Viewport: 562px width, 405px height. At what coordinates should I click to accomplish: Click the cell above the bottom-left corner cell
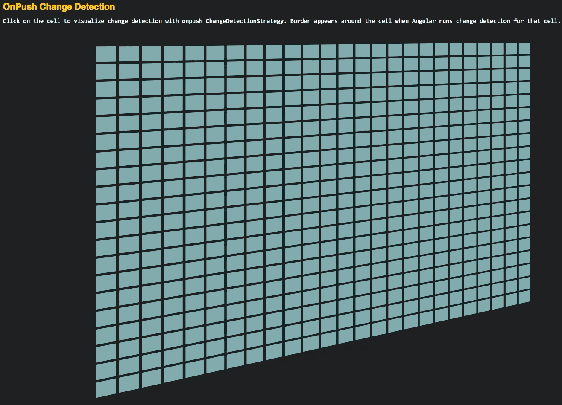(105, 371)
